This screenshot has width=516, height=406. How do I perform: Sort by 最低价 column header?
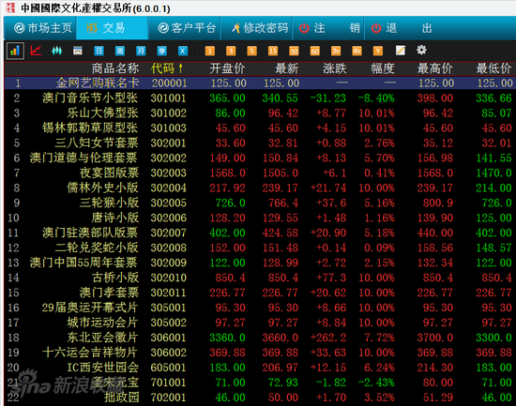coord(493,68)
